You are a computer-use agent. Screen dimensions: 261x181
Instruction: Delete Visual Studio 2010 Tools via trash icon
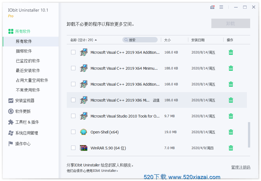click(231, 116)
